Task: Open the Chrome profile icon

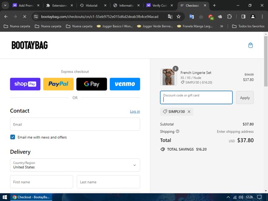Action: point(253,17)
